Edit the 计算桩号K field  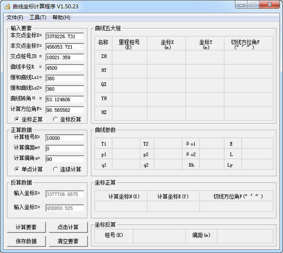[64, 138]
